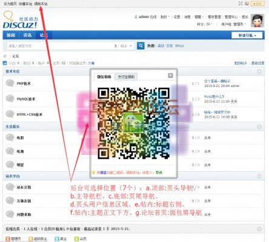The height and width of the screenshot is (242, 269).
Task: Click the 消息 menu item
Action: tap(187, 17)
